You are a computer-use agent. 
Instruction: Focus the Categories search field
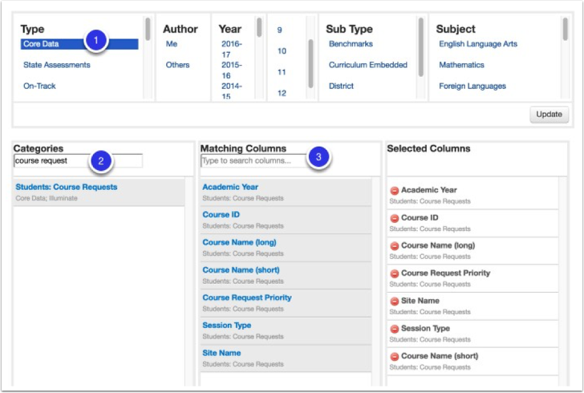(x=79, y=161)
